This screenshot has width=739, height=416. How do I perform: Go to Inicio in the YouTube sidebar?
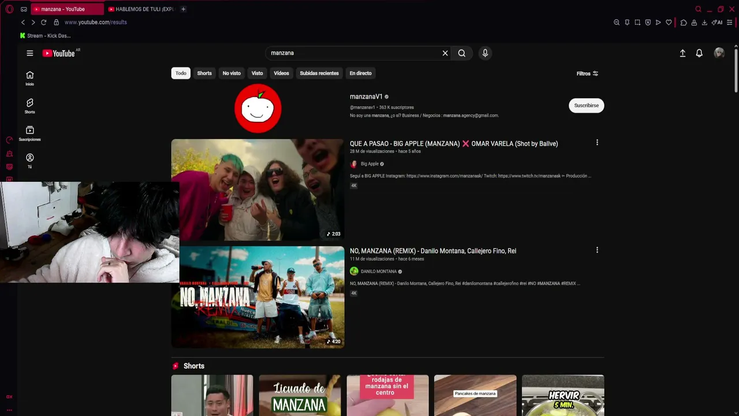pos(30,78)
